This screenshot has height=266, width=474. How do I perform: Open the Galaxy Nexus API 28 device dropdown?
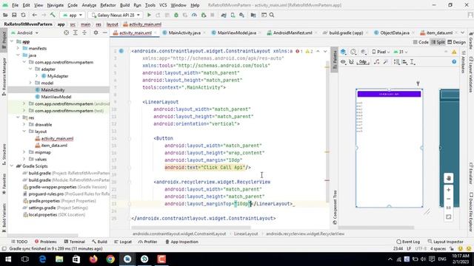pyautogui.click(x=116, y=15)
